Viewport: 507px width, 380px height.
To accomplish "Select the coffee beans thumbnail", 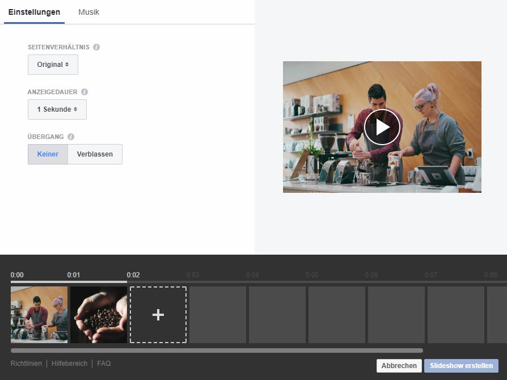I will (x=99, y=315).
